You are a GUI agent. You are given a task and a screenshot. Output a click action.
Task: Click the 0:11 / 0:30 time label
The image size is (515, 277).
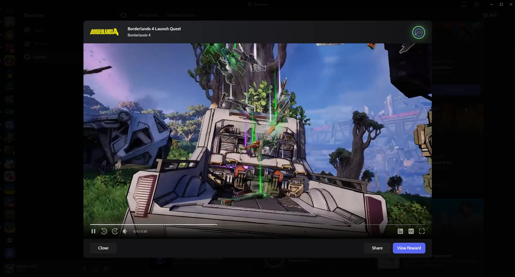coord(140,232)
